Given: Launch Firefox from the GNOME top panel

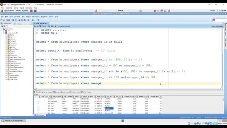Looking at the screenshot, I should pyautogui.click(x=32, y=11).
